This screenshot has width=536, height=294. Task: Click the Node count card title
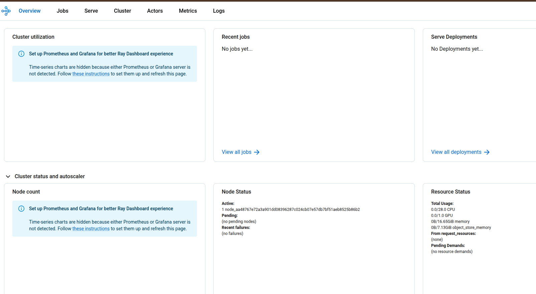[x=26, y=192]
